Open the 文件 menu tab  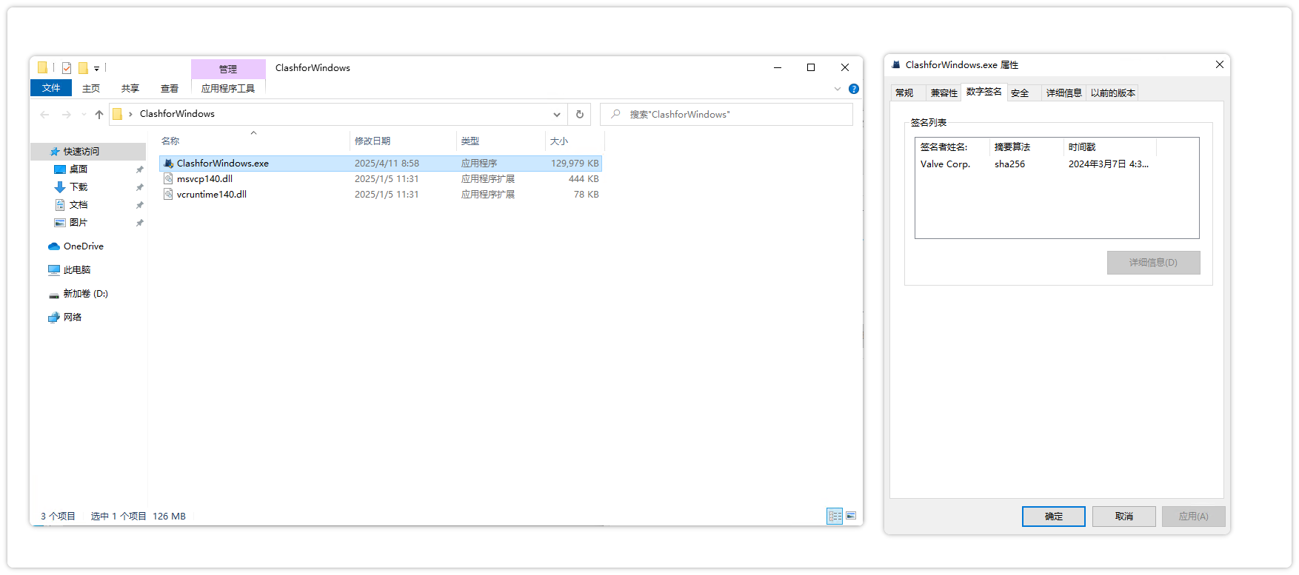(x=51, y=88)
